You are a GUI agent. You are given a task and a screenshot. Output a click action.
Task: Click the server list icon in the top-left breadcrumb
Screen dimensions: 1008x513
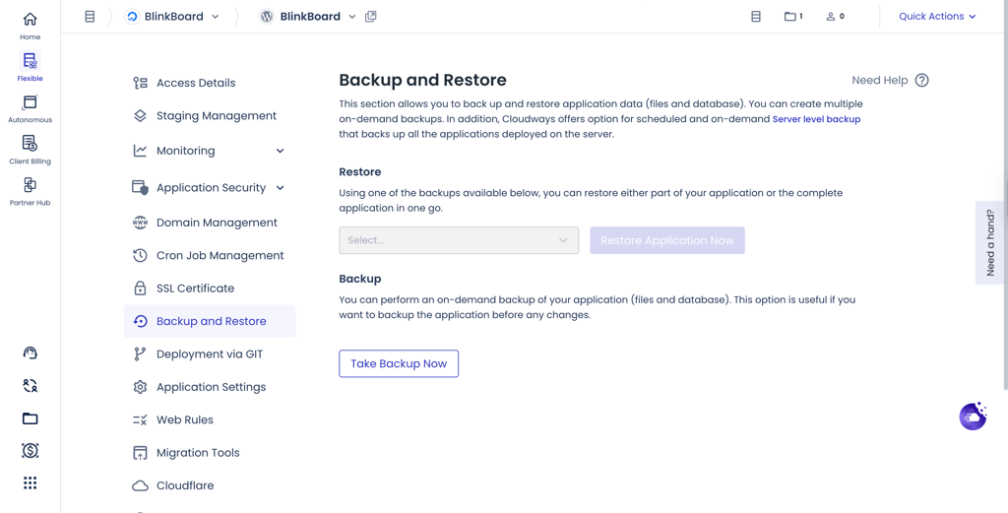point(90,17)
